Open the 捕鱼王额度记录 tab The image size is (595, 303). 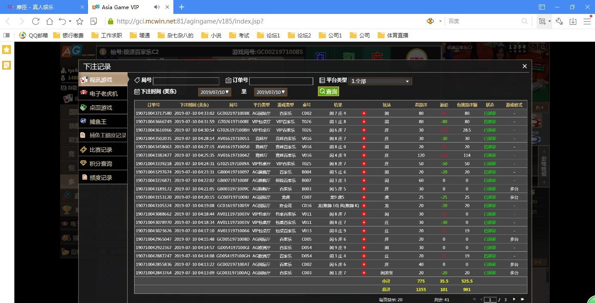pyautogui.click(x=103, y=135)
